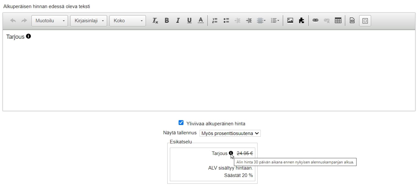Decrease the indent
Image resolution: width=419 pixels, height=187 pixels.
[237, 21]
